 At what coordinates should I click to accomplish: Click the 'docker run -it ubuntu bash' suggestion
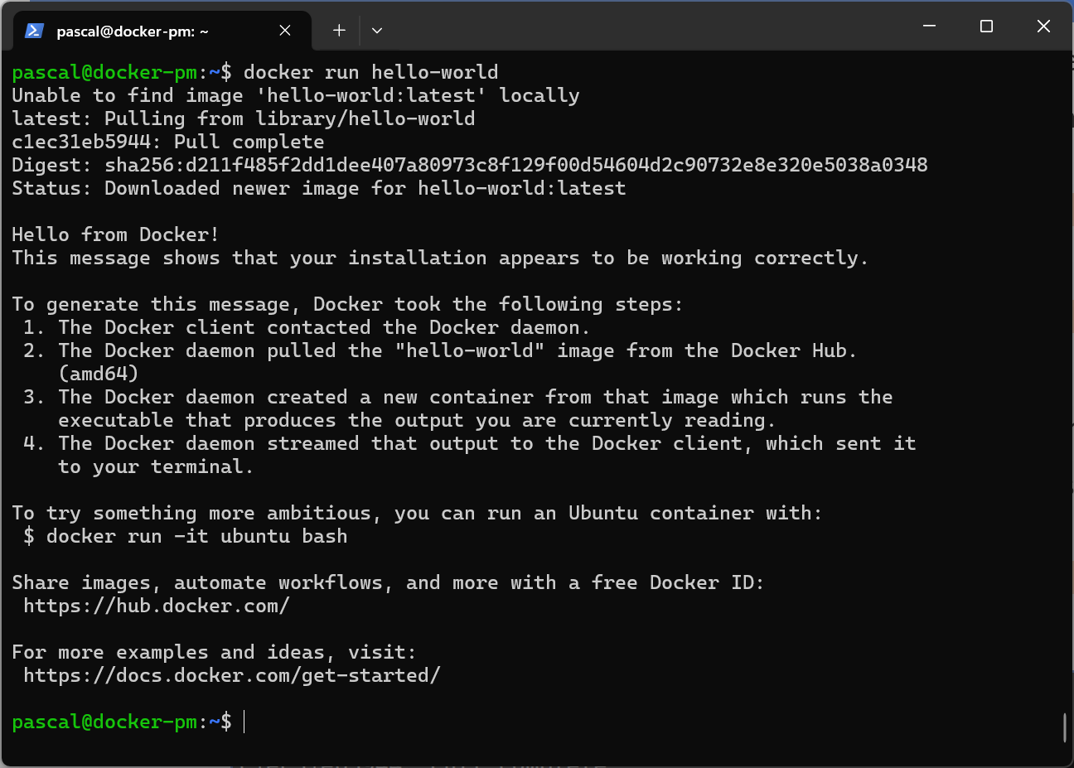197,536
